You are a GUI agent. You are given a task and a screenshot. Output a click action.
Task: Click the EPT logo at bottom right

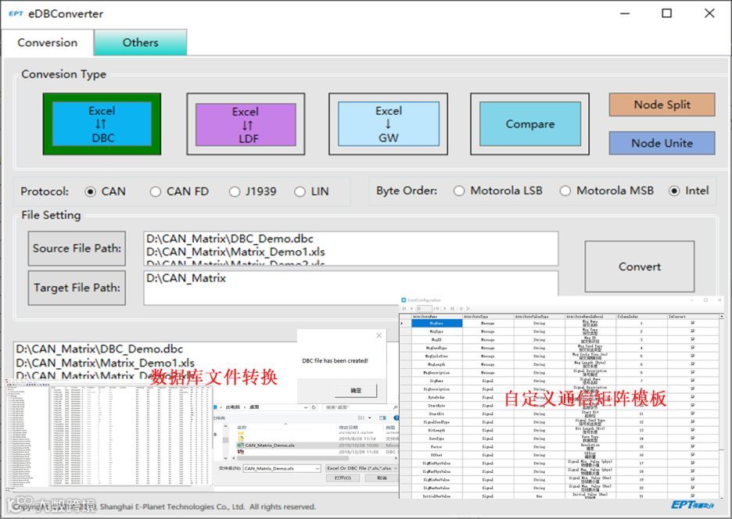pos(692,504)
